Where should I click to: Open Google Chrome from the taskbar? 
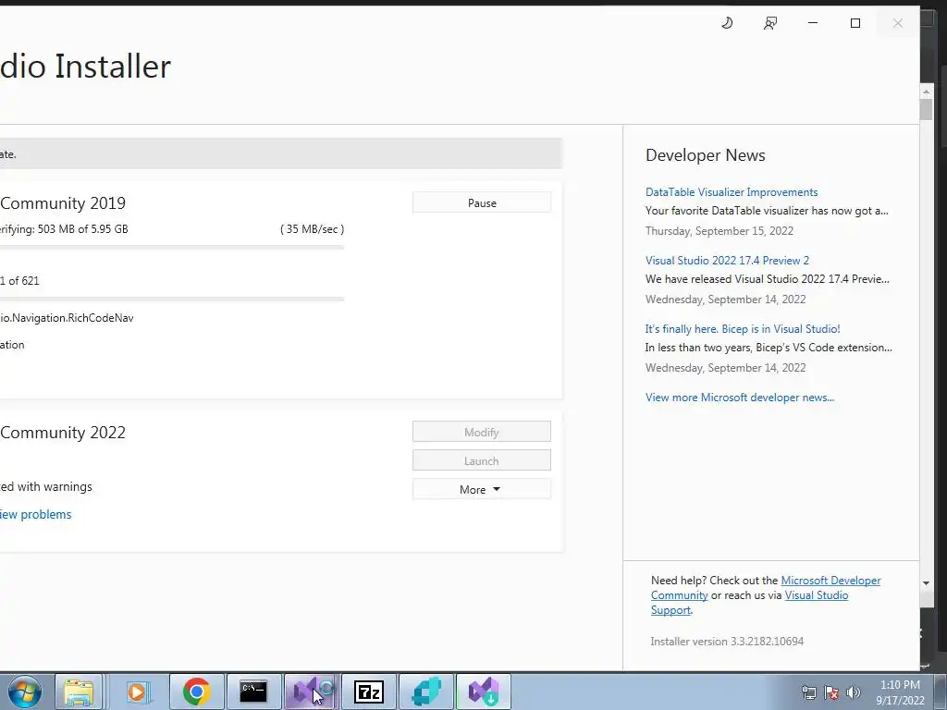pos(196,692)
